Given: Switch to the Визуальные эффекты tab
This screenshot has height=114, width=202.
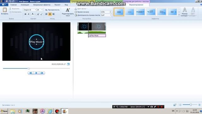Looking at the screenshot, I should point(42,5).
